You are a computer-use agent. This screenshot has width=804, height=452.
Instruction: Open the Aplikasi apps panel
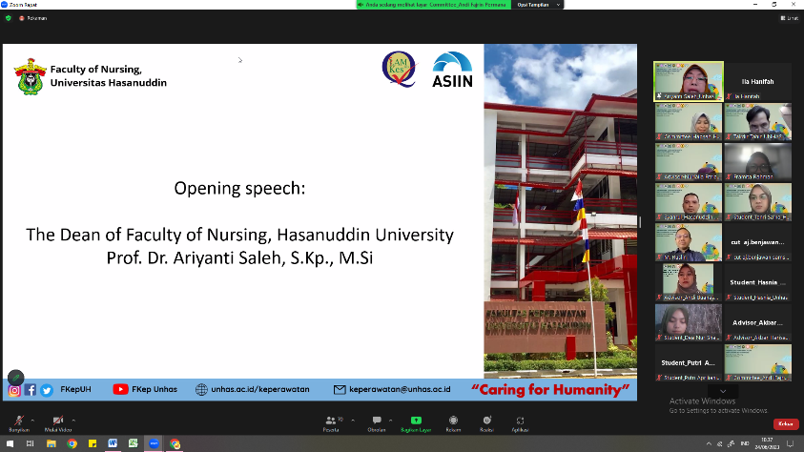point(520,421)
